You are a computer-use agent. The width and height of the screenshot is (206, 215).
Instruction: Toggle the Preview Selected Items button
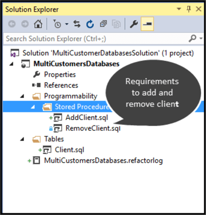(147, 24)
